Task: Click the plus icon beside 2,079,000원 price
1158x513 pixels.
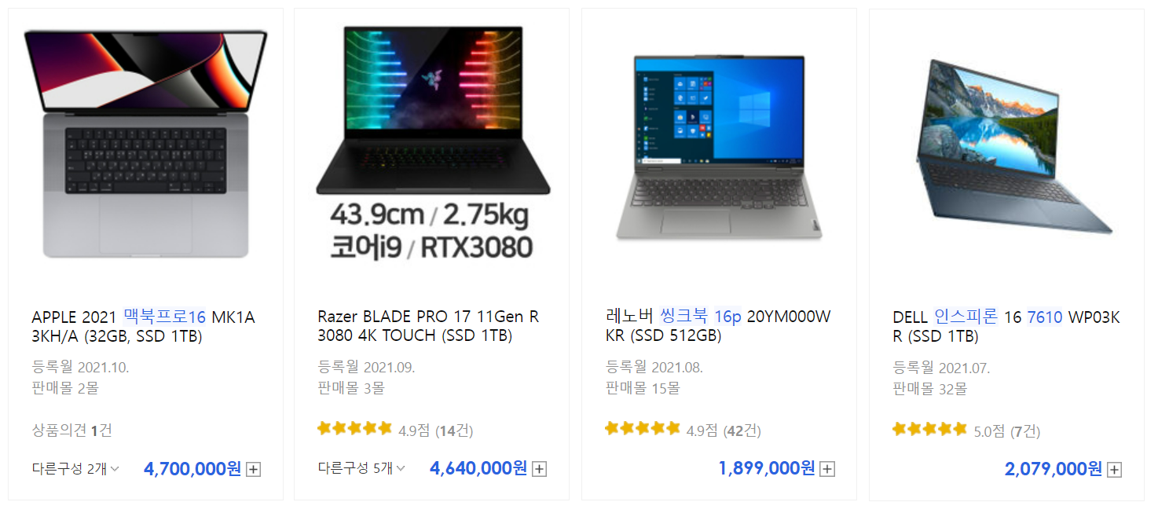Action: pos(1114,470)
